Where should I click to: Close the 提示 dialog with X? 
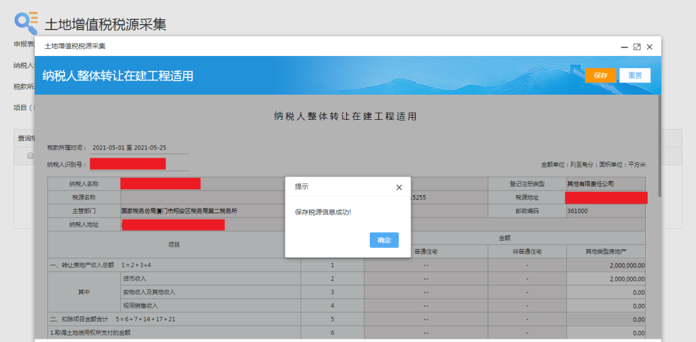[399, 187]
